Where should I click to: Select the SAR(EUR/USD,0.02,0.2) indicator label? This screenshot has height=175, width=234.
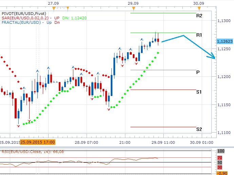pyautogui.click(x=25, y=18)
